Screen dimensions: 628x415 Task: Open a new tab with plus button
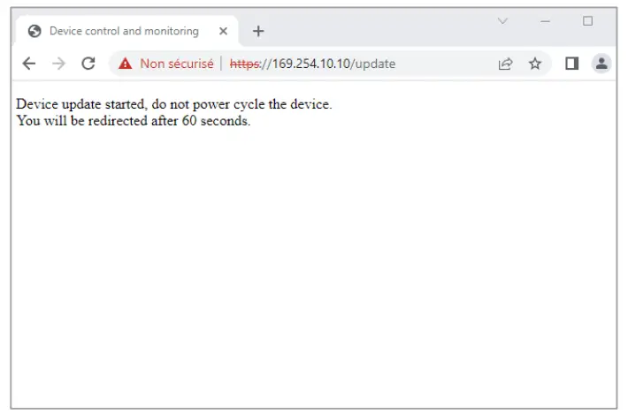(x=258, y=31)
